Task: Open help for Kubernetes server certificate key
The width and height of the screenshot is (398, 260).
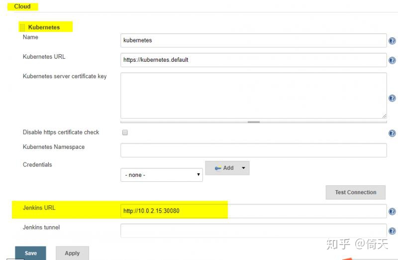Action: tap(392, 98)
